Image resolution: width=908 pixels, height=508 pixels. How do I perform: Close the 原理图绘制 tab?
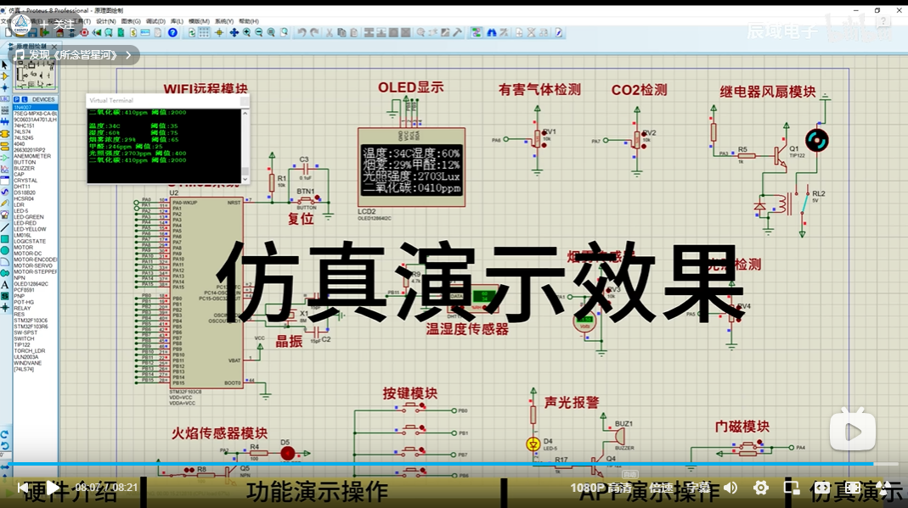[x=54, y=47]
